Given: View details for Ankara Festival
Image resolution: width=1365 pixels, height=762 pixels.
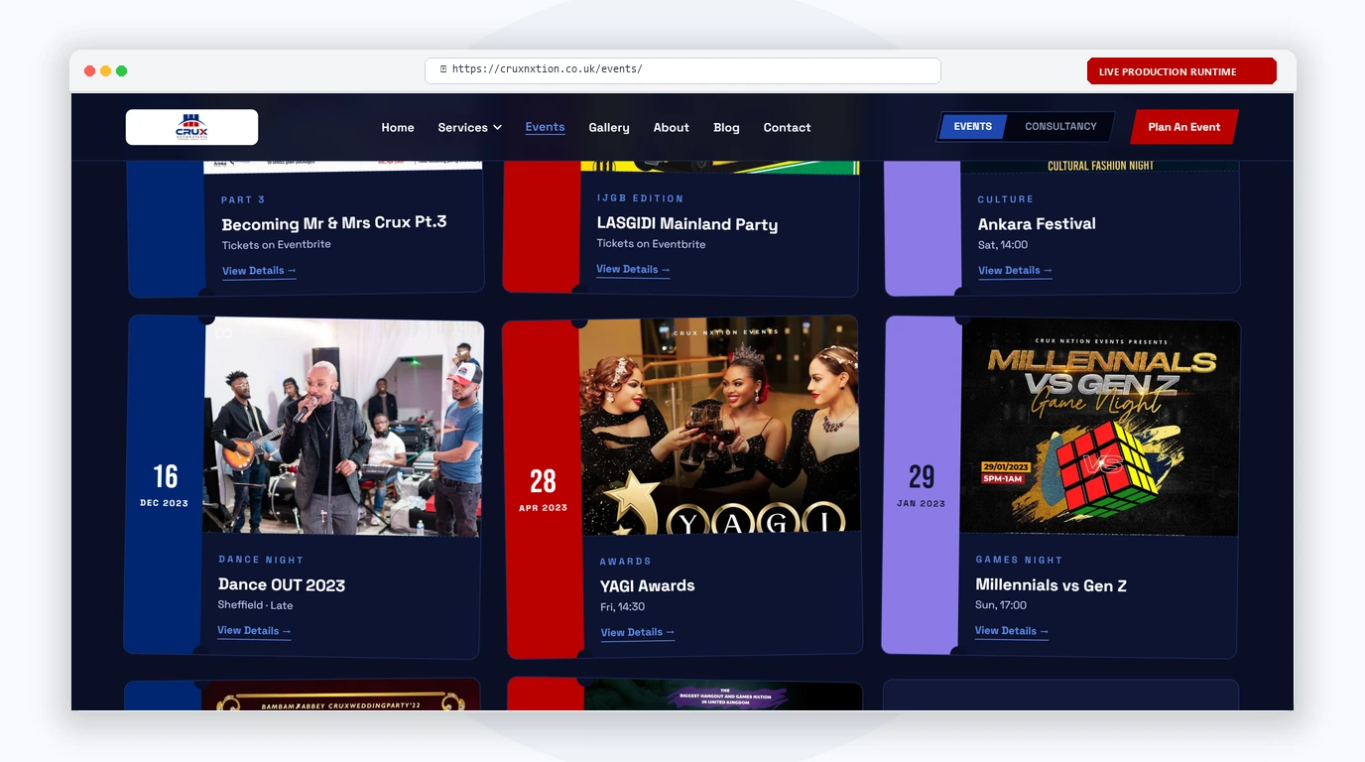Looking at the screenshot, I should (x=1015, y=271).
